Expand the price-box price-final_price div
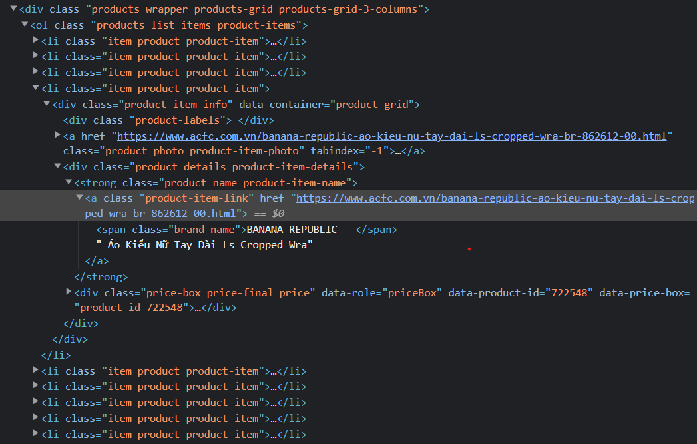This screenshot has height=444, width=697. (69, 291)
